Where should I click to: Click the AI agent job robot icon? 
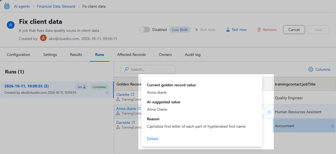coord(11,25)
